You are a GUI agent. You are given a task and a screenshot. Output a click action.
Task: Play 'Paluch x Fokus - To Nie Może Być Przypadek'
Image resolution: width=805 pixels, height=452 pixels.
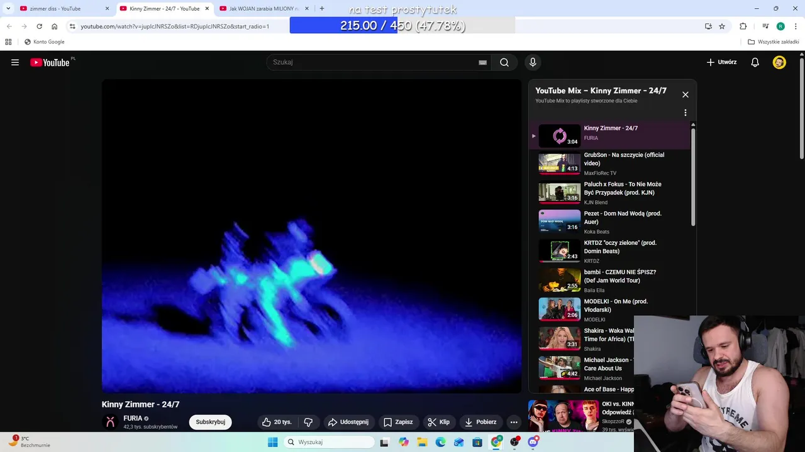pyautogui.click(x=610, y=193)
